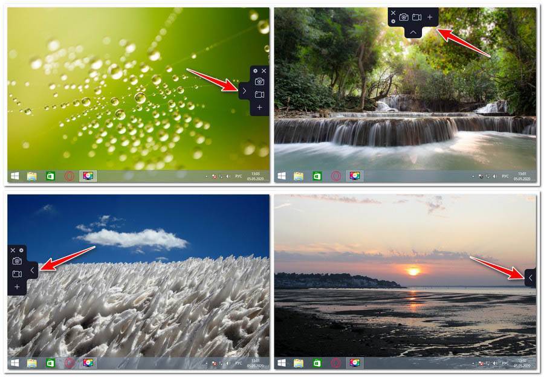The height and width of the screenshot is (377, 544).
Task: Launch Opera from green dewdrop desktop taskbar
Action: (70, 176)
